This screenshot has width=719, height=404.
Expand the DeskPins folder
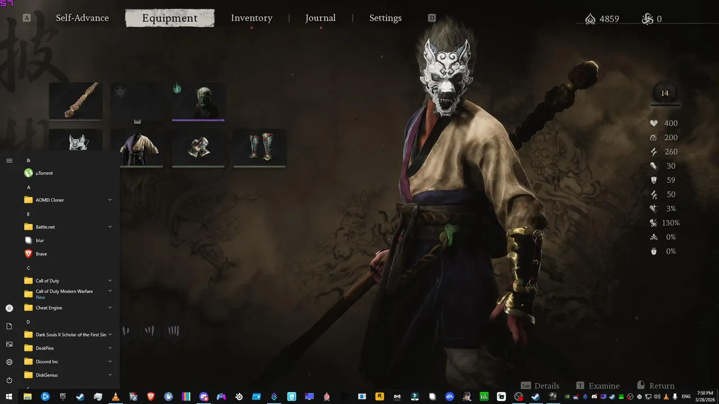(x=67, y=348)
